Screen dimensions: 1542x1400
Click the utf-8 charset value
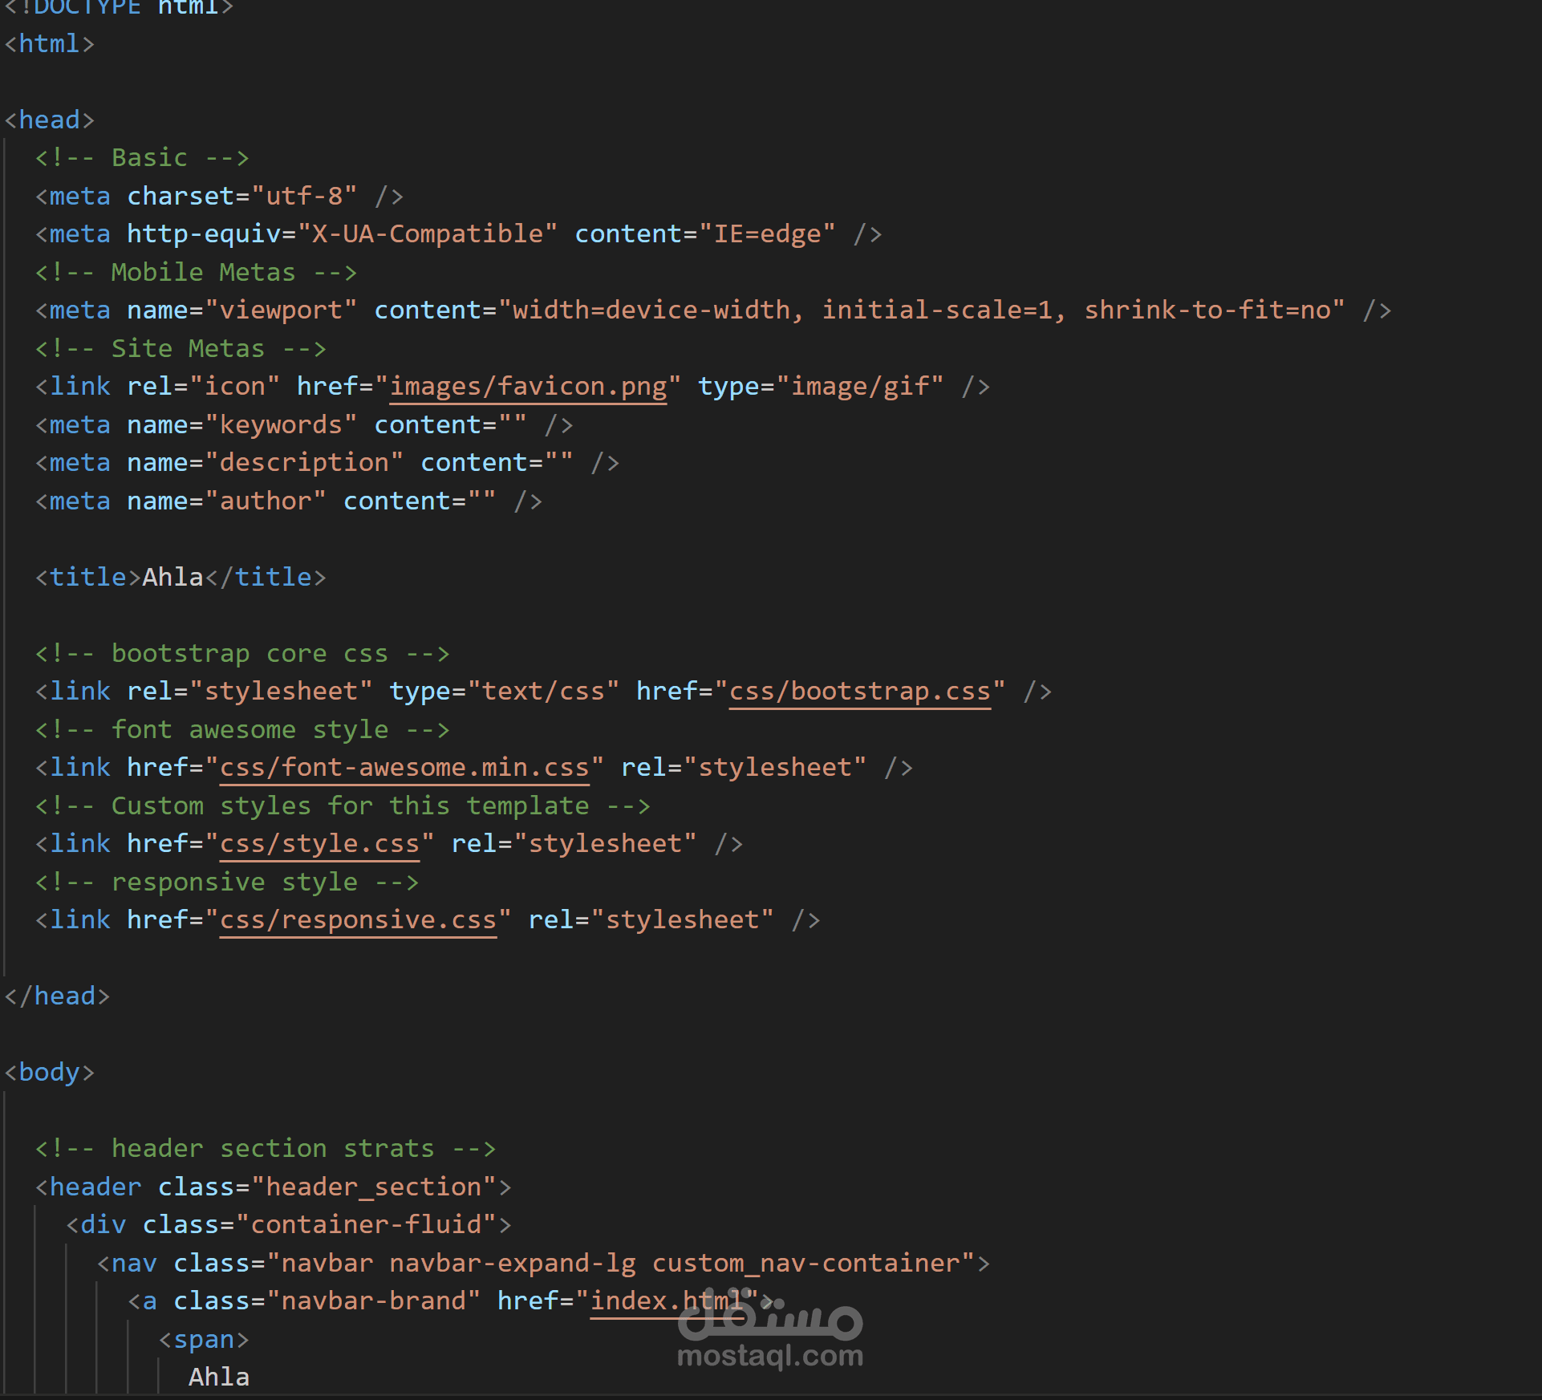coord(304,197)
